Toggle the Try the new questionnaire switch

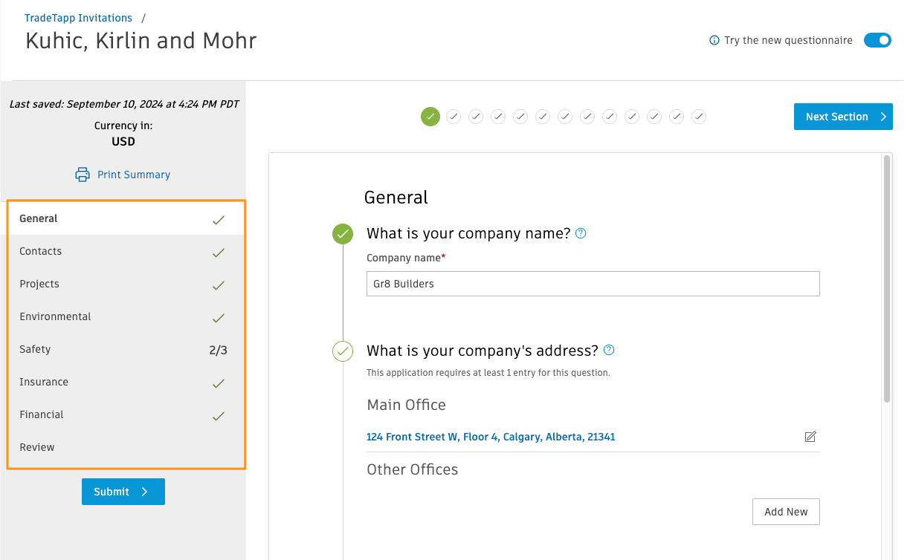(877, 40)
